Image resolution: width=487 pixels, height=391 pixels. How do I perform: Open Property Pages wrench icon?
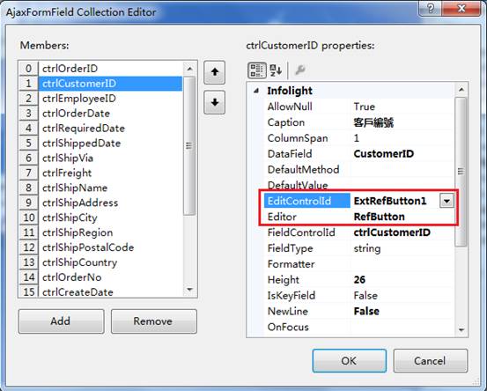click(x=299, y=70)
